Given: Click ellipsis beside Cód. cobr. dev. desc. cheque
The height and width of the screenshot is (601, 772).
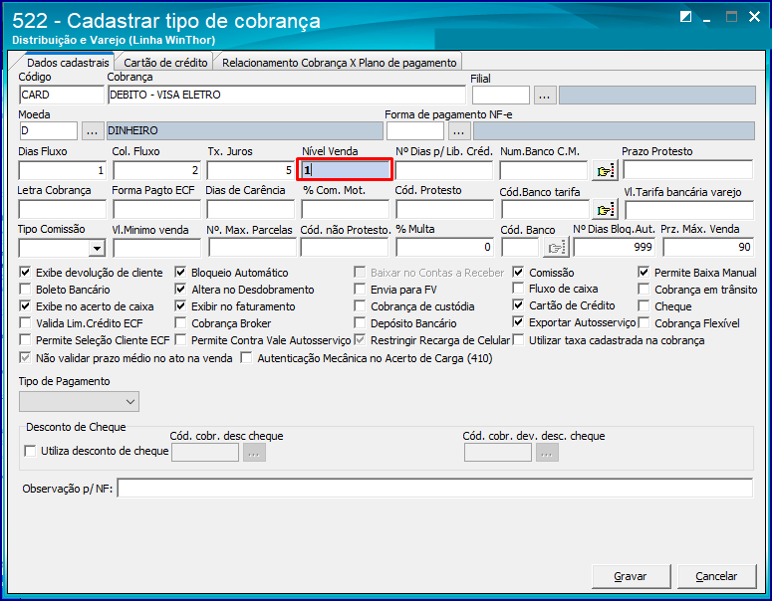Looking at the screenshot, I should click(547, 453).
